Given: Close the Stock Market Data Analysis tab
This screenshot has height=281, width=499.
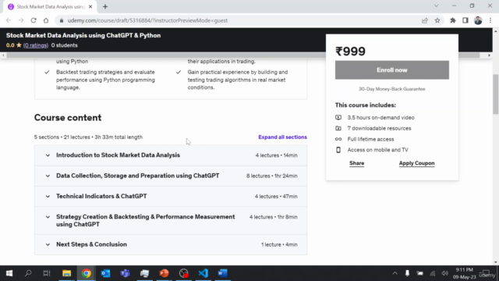Looking at the screenshot, I should click(x=90, y=7).
